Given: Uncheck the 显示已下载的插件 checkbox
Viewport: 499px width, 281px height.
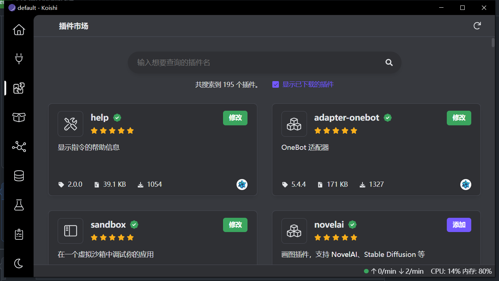Looking at the screenshot, I should pos(276,84).
